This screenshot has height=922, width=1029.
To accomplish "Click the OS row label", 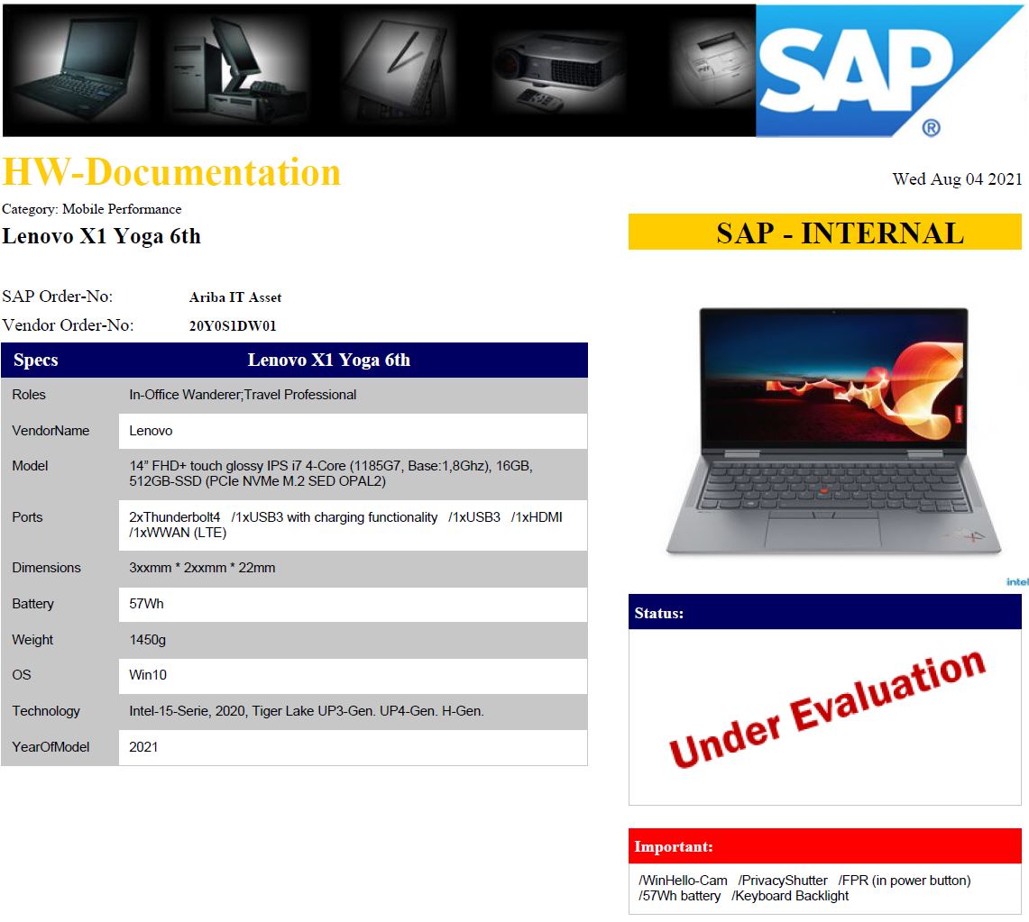I will point(22,675).
